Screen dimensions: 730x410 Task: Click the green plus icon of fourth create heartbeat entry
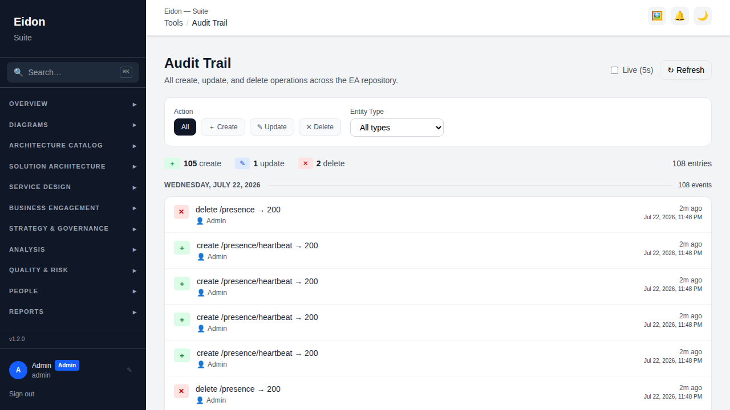(182, 355)
